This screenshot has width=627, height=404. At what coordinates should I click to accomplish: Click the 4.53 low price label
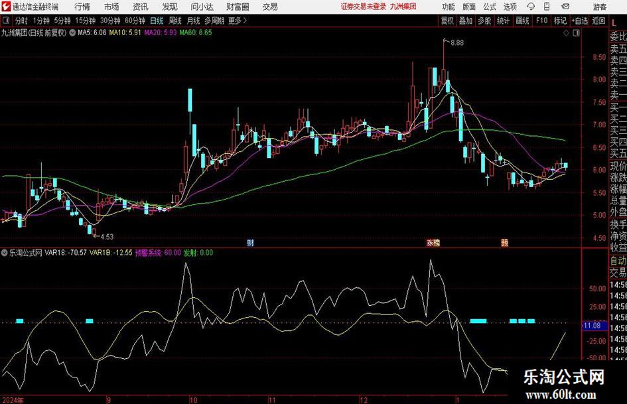107,237
